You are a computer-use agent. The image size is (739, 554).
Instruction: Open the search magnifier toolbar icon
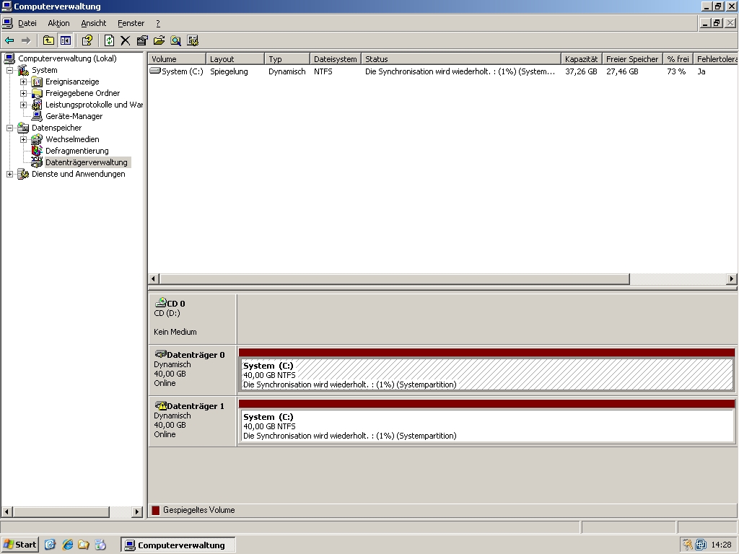pyautogui.click(x=175, y=40)
